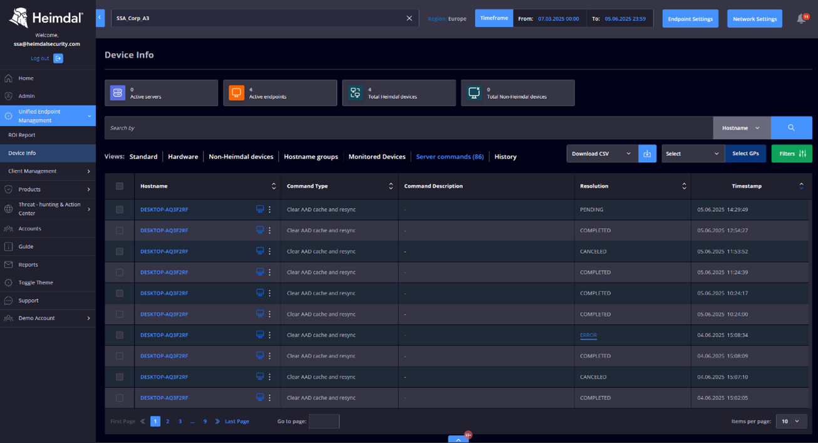818x443 pixels.
Task: Sort table by Hostname column
Action: click(x=273, y=186)
